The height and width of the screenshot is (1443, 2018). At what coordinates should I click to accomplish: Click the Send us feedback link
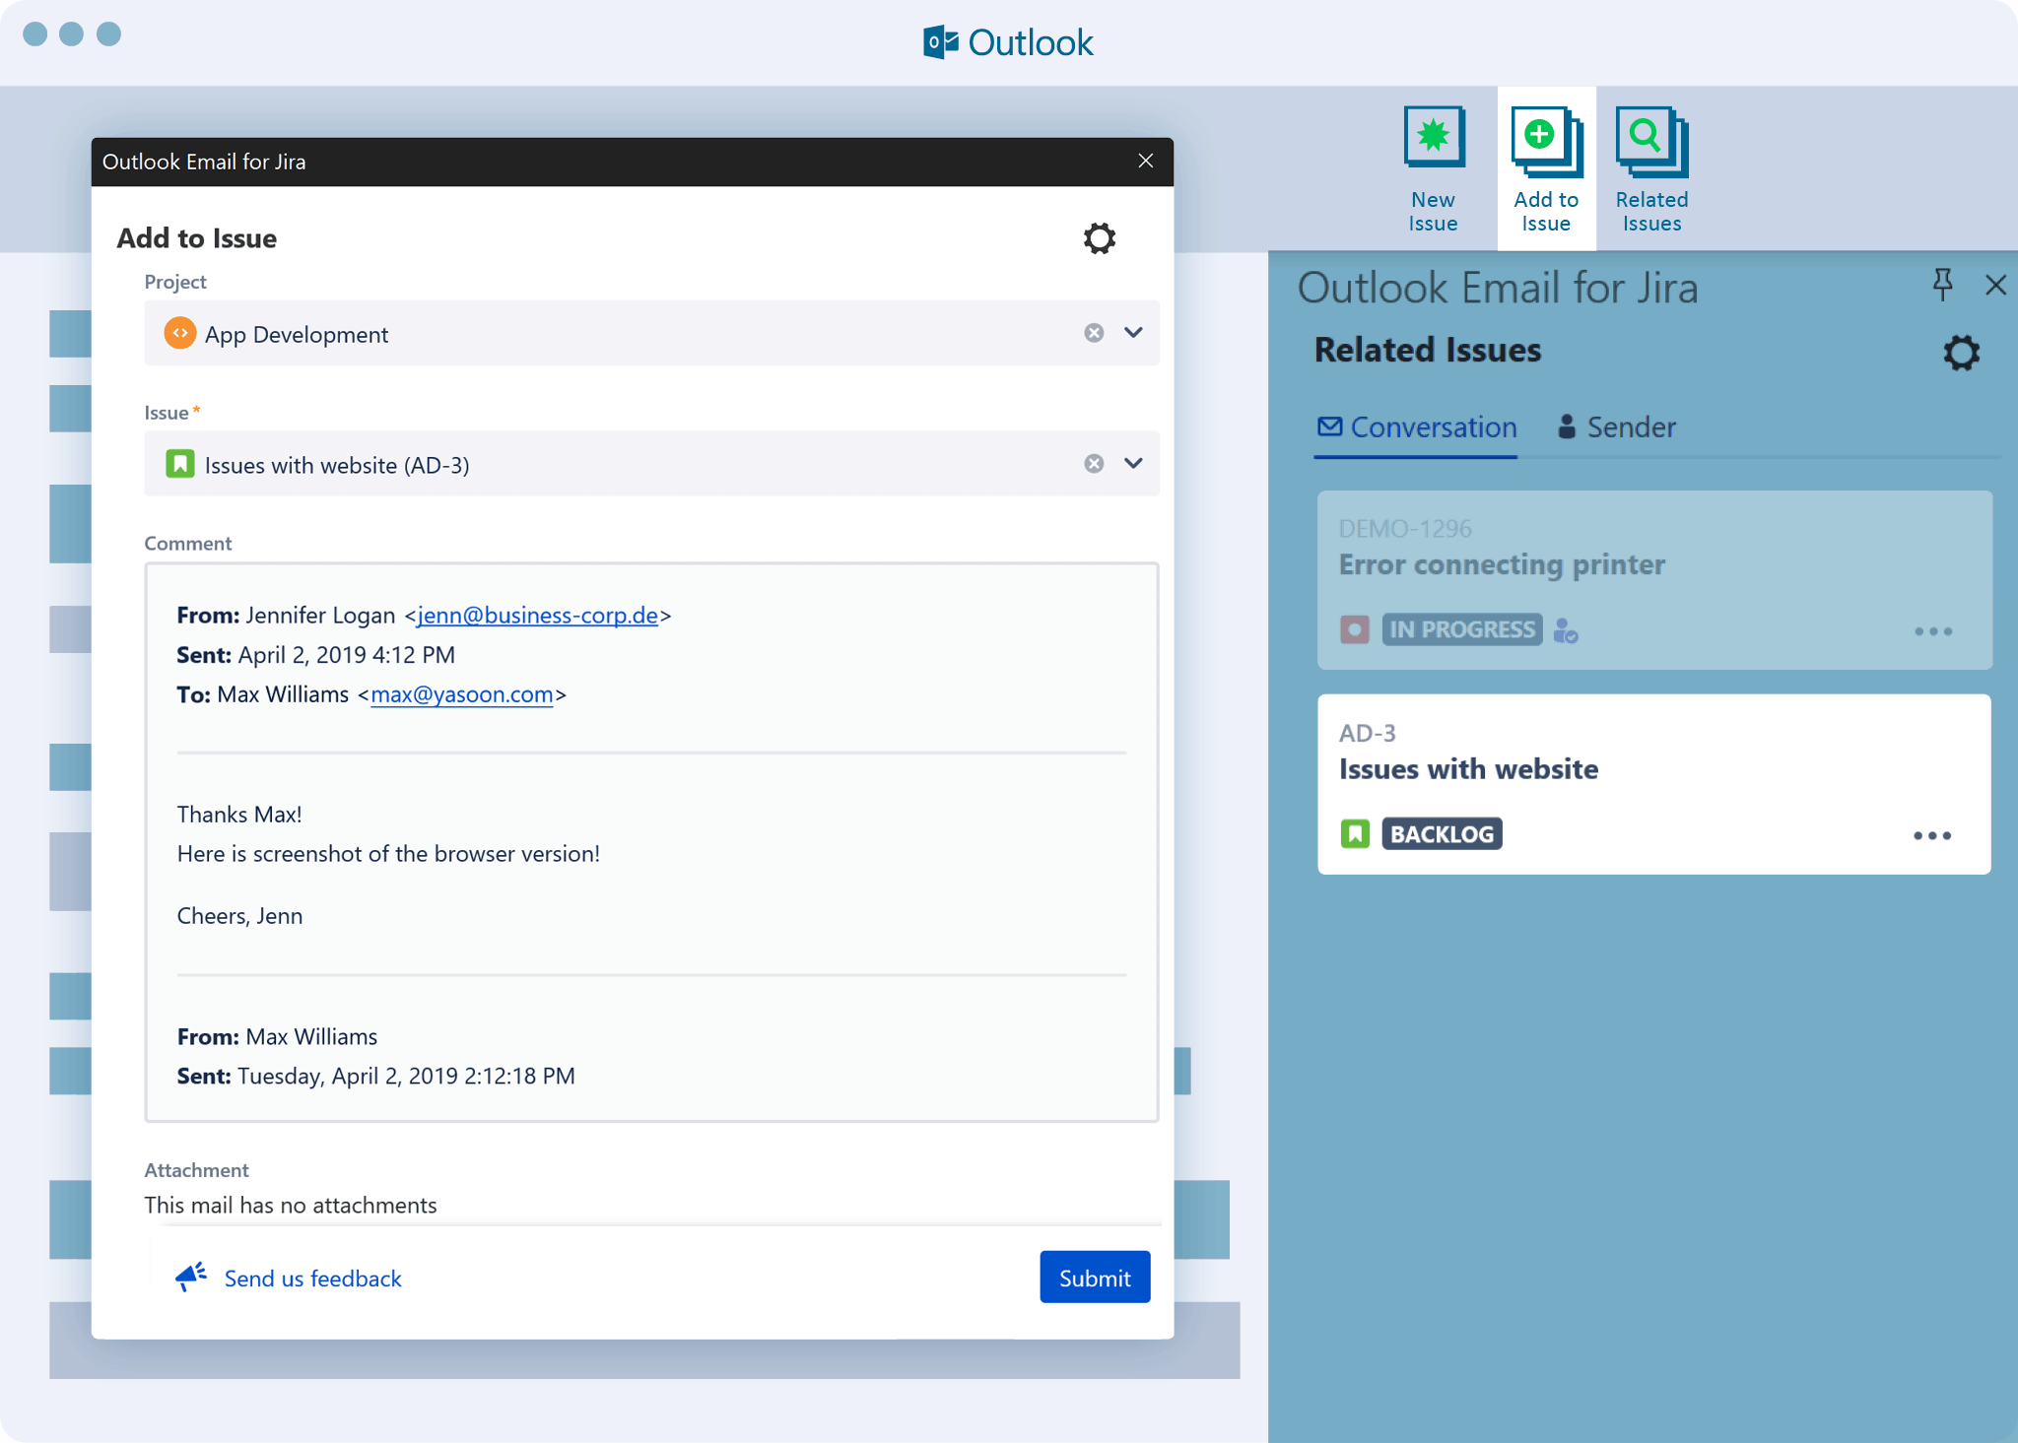(x=312, y=1279)
